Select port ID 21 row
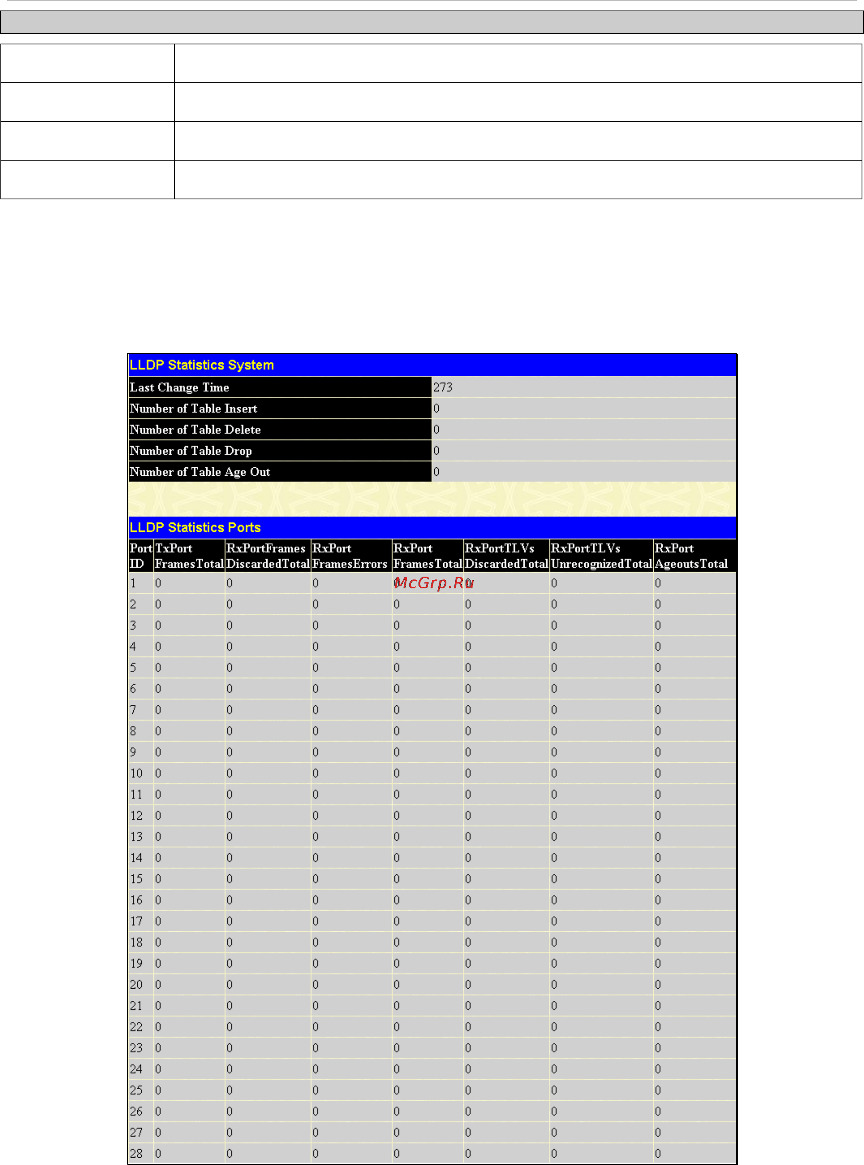The image size is (864, 1165). pos(432,1006)
